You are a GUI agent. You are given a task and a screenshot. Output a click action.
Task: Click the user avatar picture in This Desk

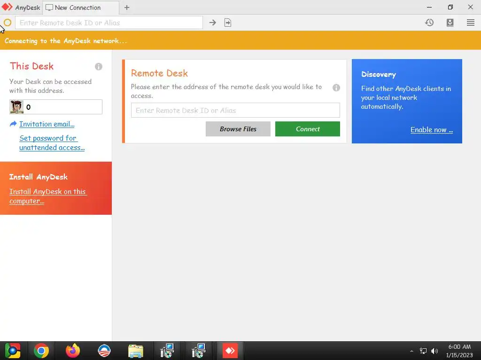click(x=16, y=107)
